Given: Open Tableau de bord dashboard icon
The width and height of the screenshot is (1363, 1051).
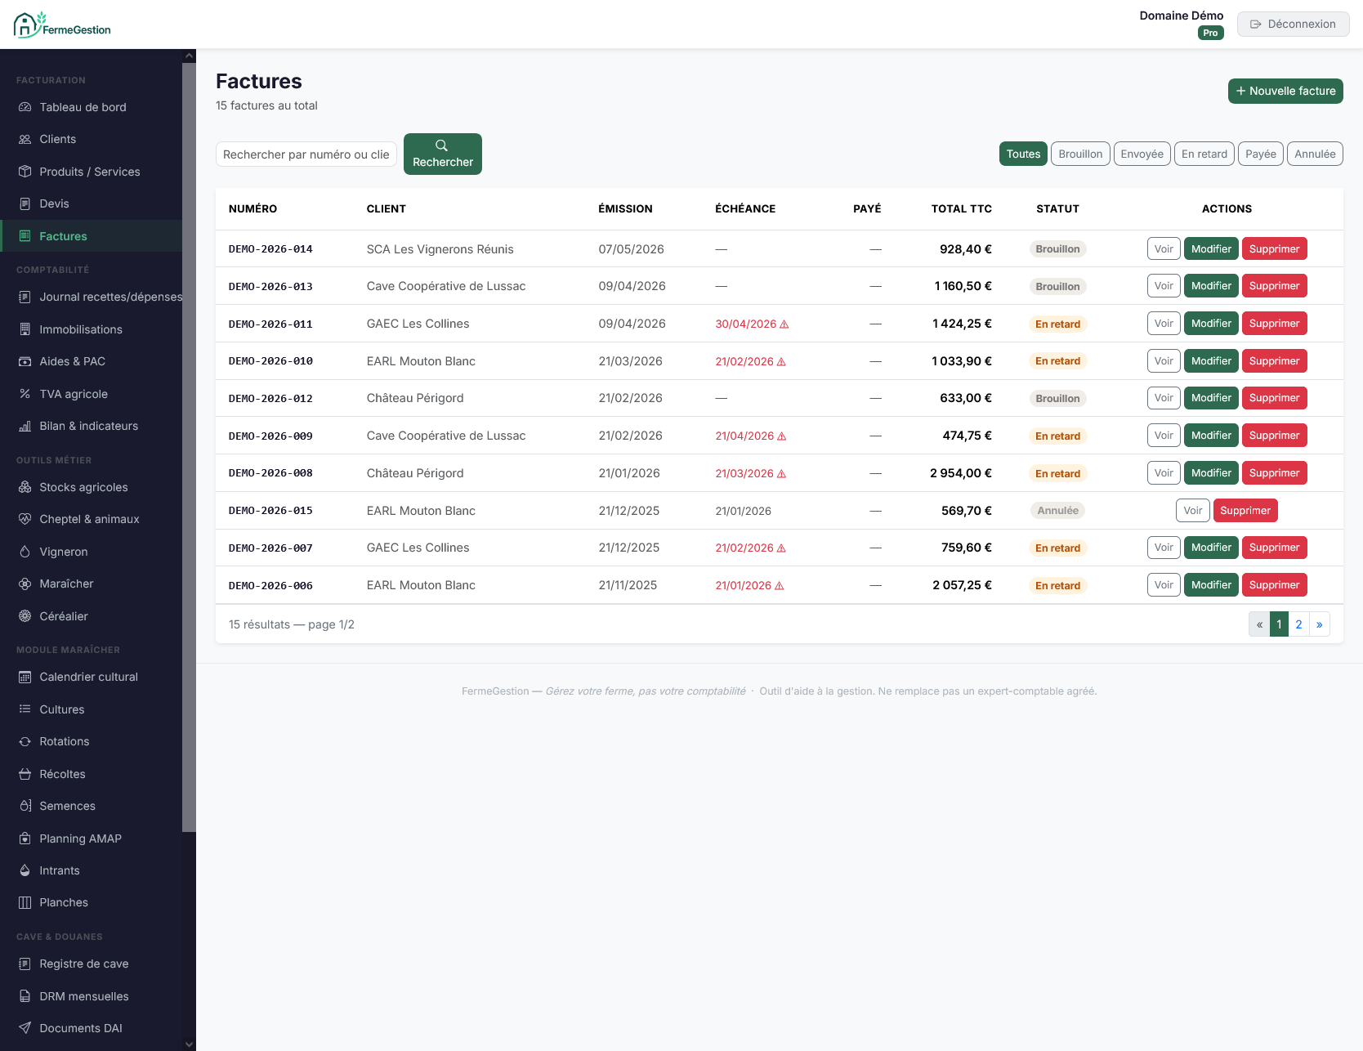Looking at the screenshot, I should (25, 107).
